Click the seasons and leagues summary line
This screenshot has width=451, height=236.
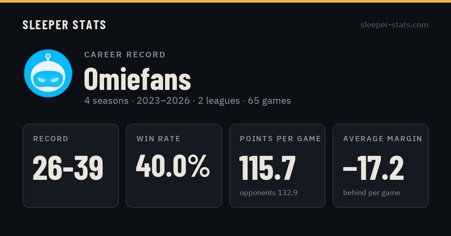click(x=188, y=101)
